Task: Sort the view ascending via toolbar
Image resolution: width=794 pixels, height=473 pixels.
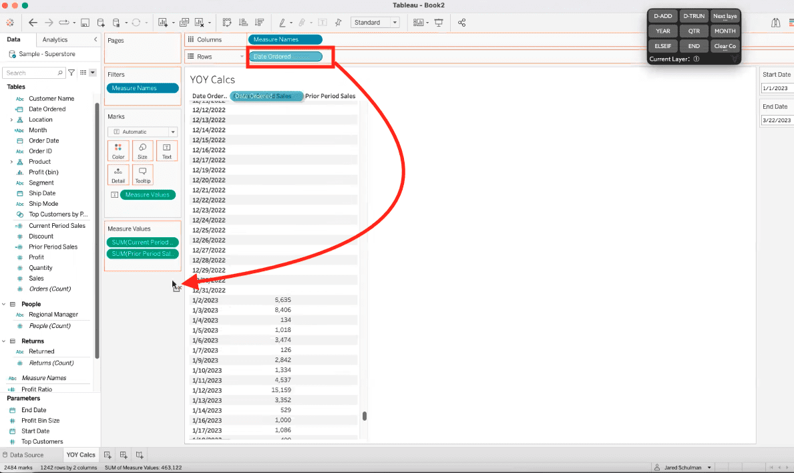Action: click(243, 22)
